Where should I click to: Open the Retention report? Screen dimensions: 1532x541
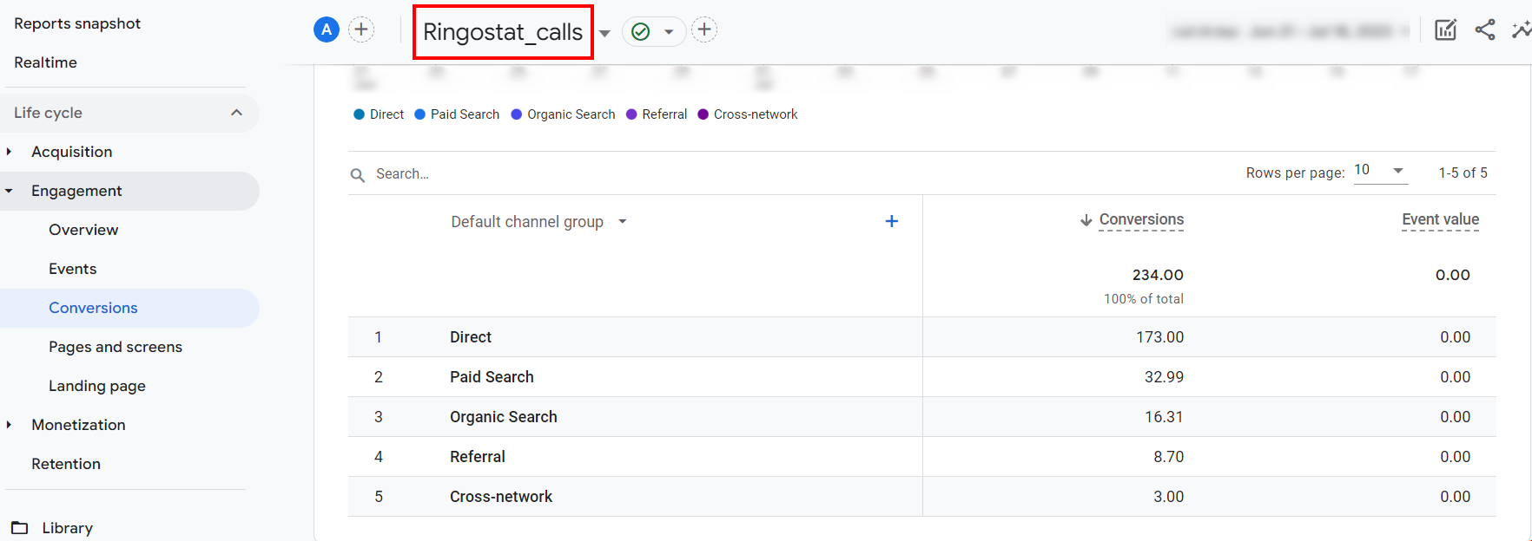(66, 464)
